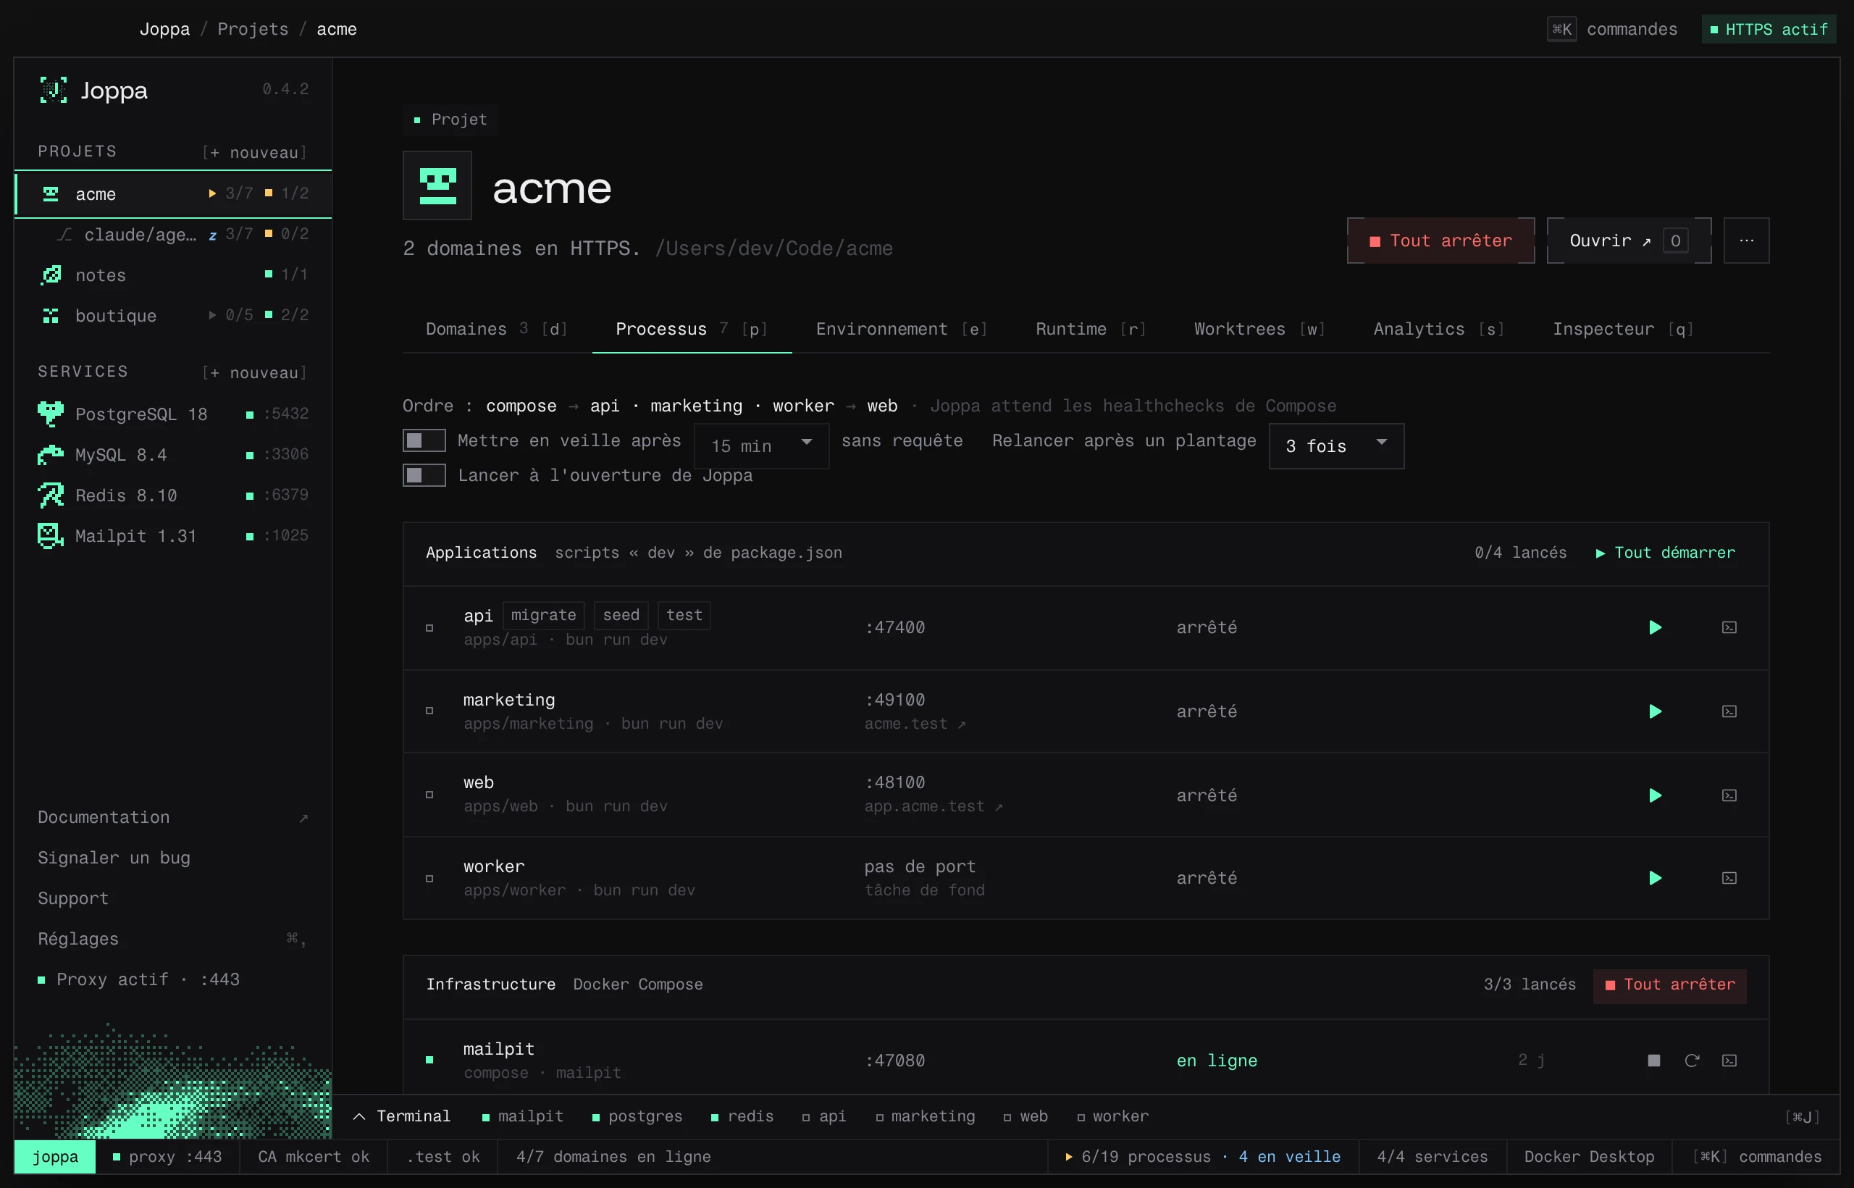Add a new service via '+ nouveau'
Image resolution: width=1854 pixels, height=1188 pixels.
[254, 373]
